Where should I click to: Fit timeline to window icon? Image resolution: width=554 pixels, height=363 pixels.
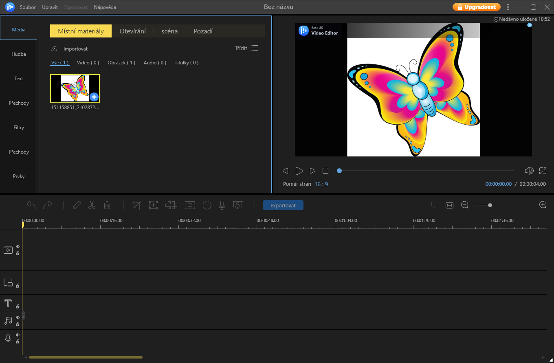point(449,205)
